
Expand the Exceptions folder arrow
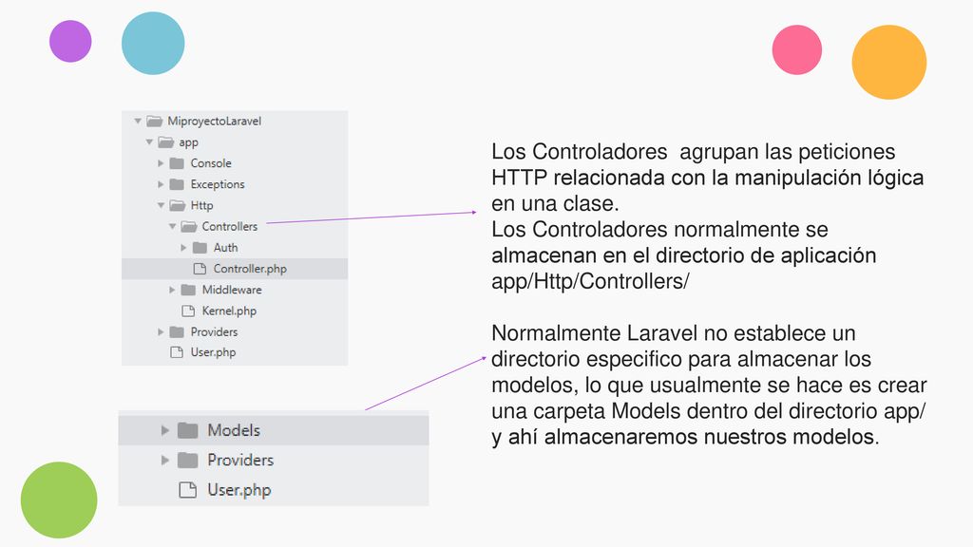click(161, 184)
